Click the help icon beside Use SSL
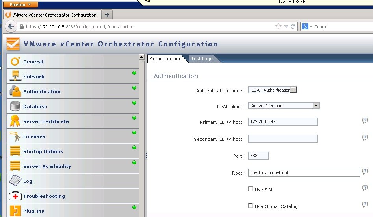The width and height of the screenshot is (373, 217). click(365, 188)
